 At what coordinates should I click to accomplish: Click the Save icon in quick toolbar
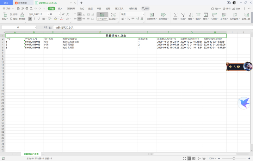point(18,9)
